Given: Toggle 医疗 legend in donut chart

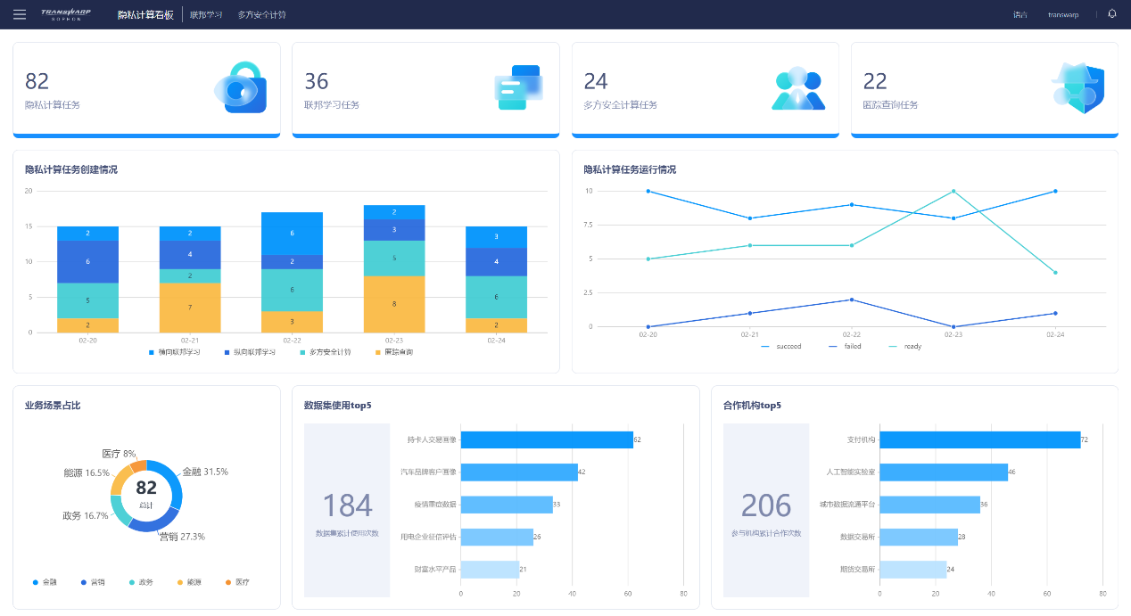Looking at the screenshot, I should pos(234,582).
